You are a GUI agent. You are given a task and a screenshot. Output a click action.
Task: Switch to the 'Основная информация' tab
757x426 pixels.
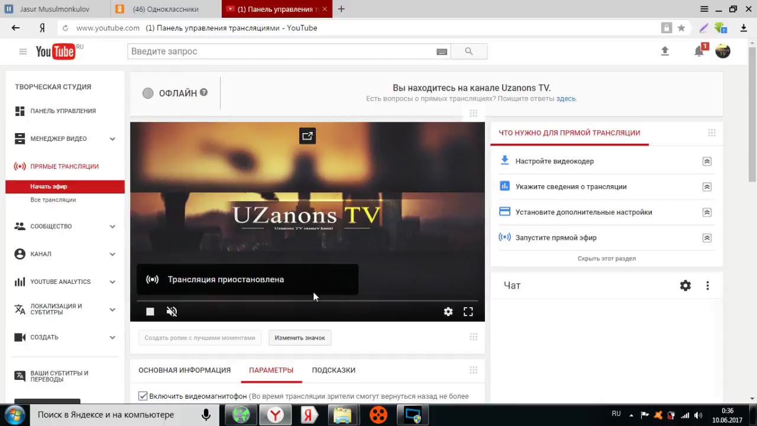[185, 370]
